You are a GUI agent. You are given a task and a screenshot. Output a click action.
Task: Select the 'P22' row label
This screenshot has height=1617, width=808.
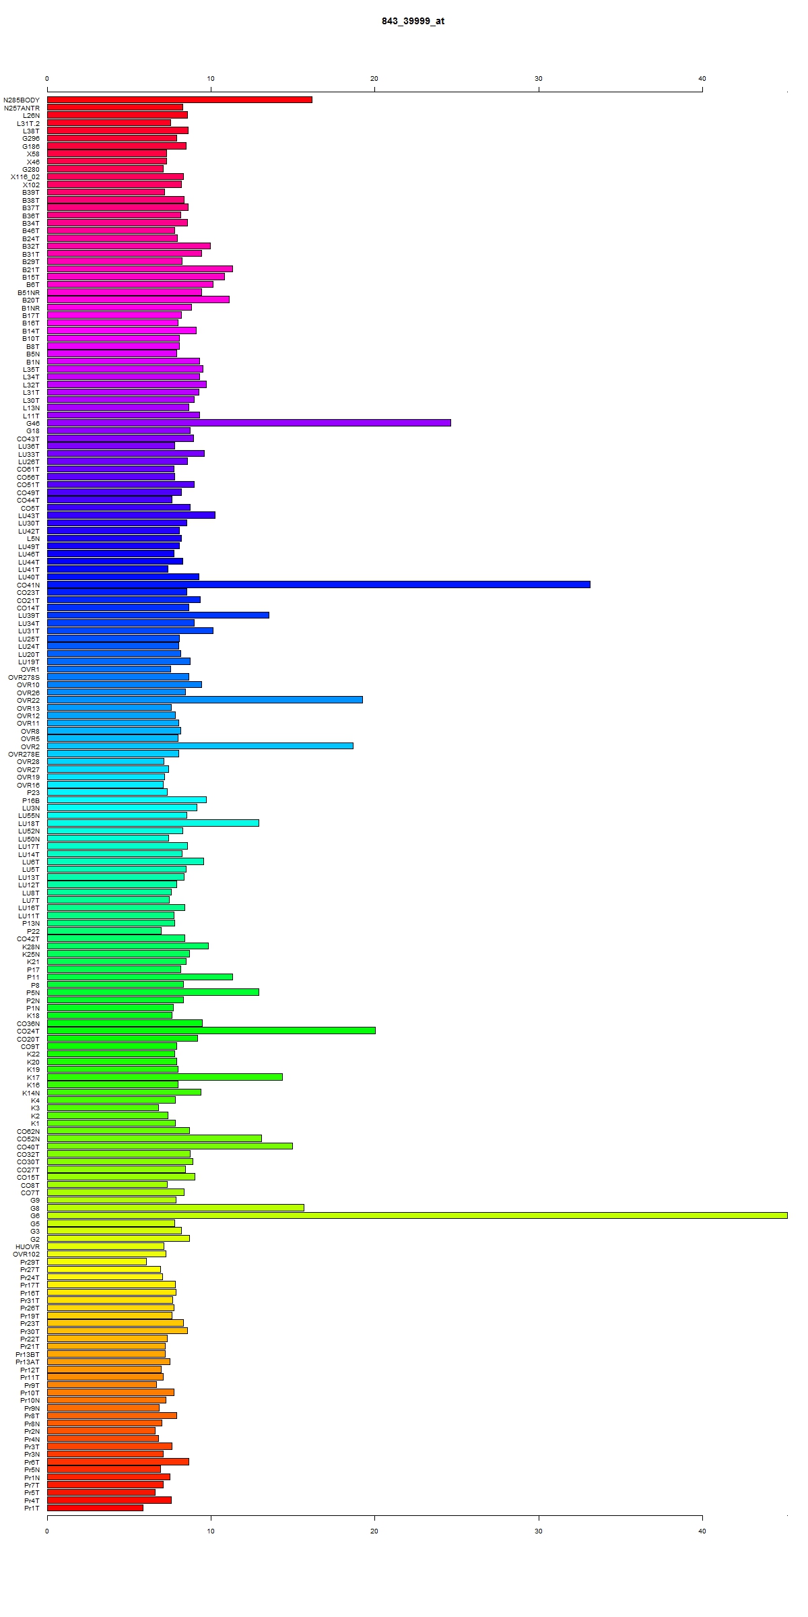tap(33, 931)
